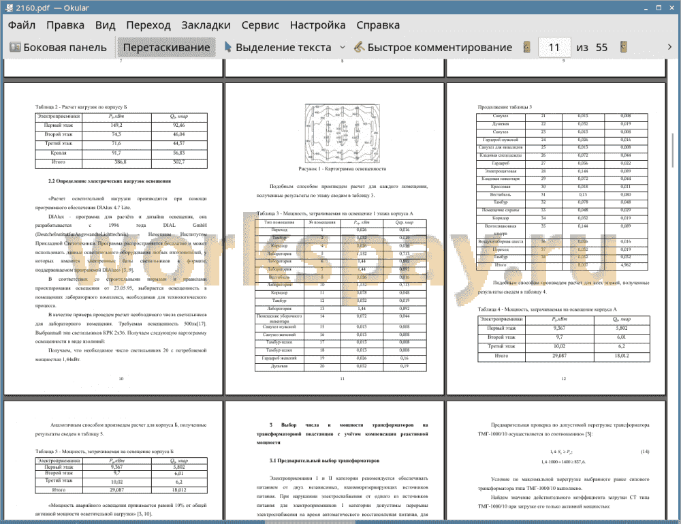Image resolution: width=681 pixels, height=524 pixels.
Task: Click the 'из 55' total pages label
Action: coord(592,48)
